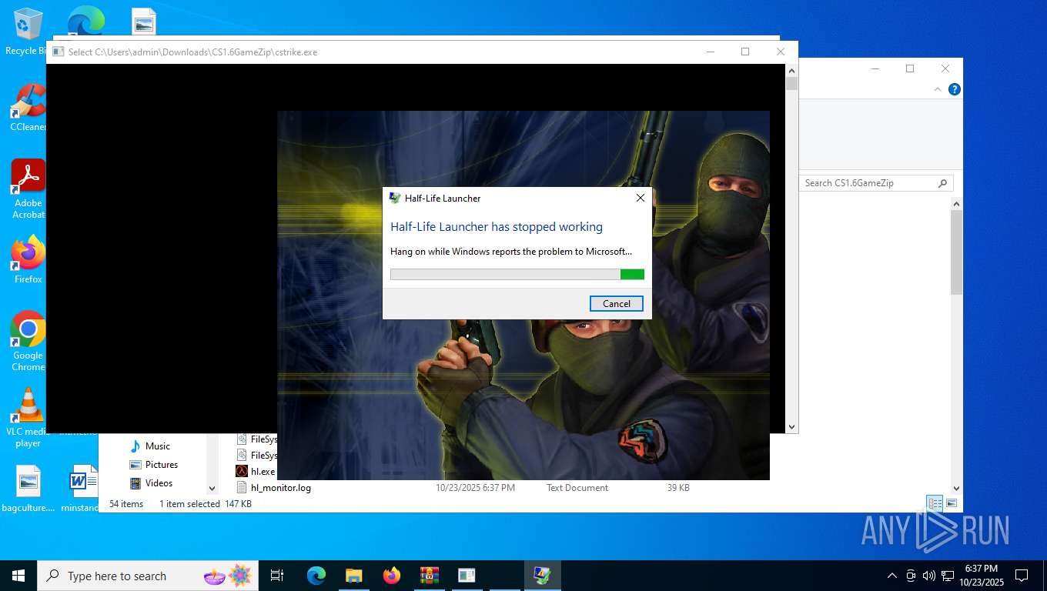This screenshot has height=591, width=1047.
Task: Click the console window scroll-up arrow
Action: 791,70
